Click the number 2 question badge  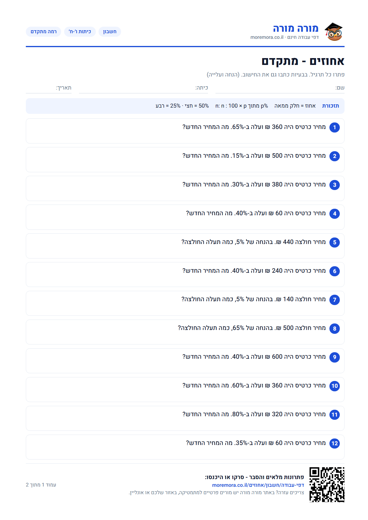(334, 156)
